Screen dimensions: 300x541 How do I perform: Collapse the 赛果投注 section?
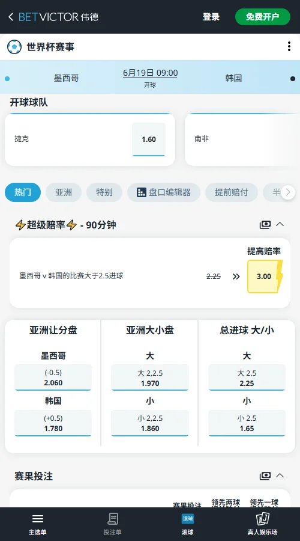tap(280, 475)
